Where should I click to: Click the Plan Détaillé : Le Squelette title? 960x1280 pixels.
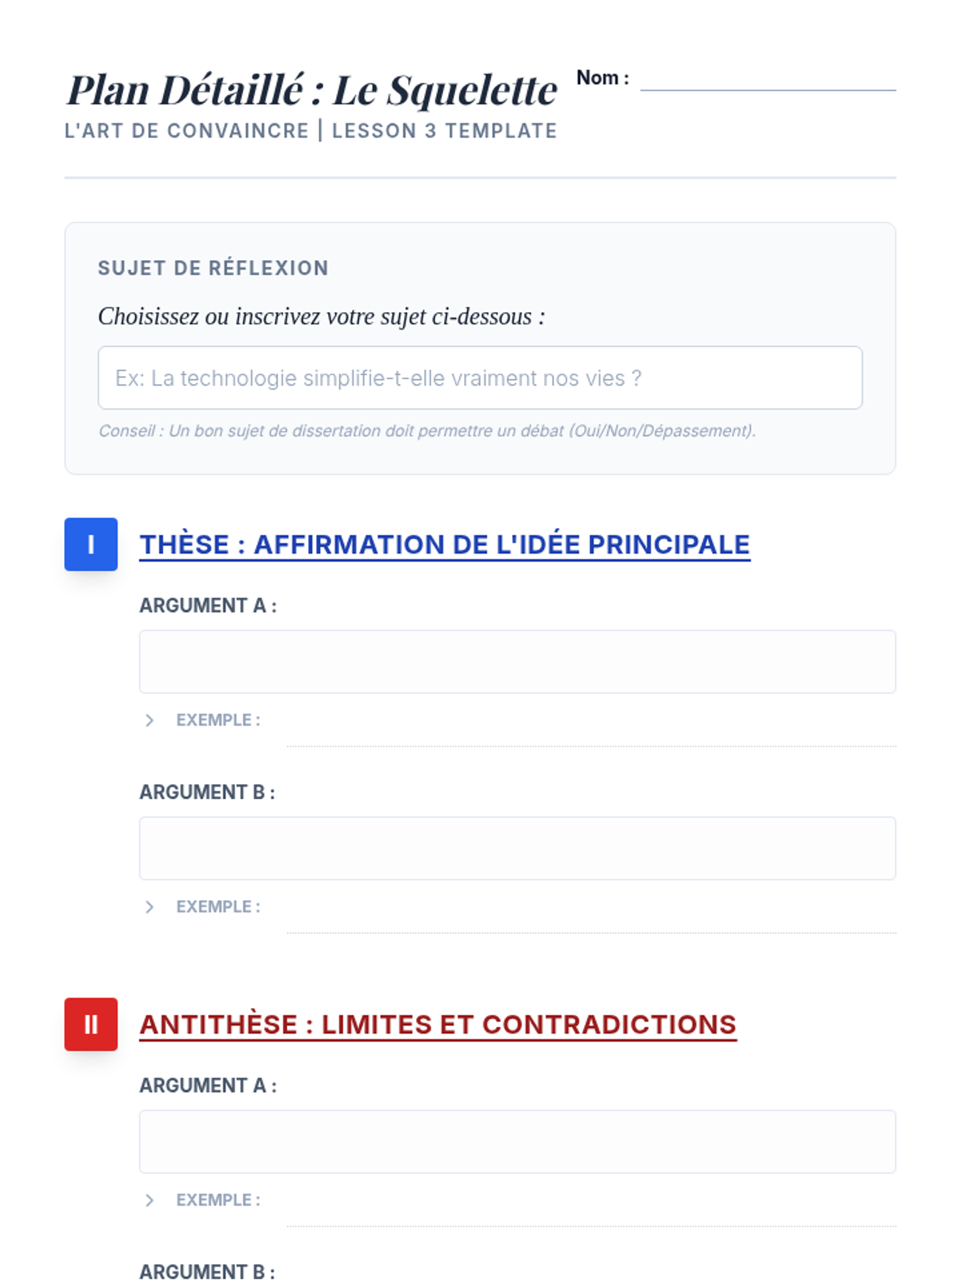point(311,90)
